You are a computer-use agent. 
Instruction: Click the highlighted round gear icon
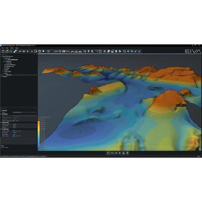(x=132, y=51)
